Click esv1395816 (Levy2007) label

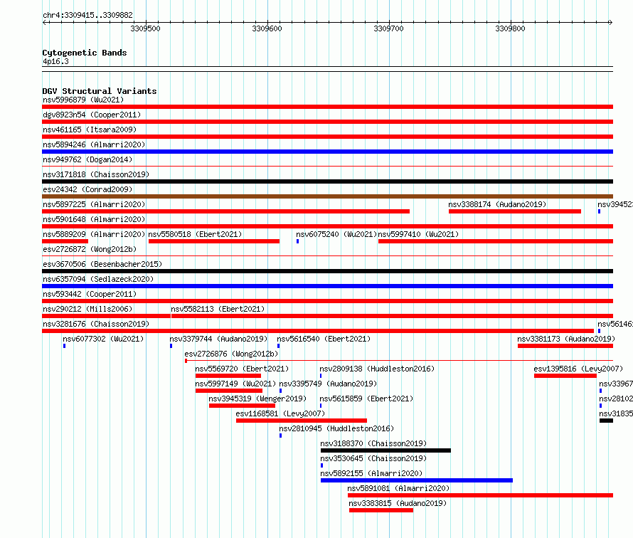pyautogui.click(x=578, y=369)
